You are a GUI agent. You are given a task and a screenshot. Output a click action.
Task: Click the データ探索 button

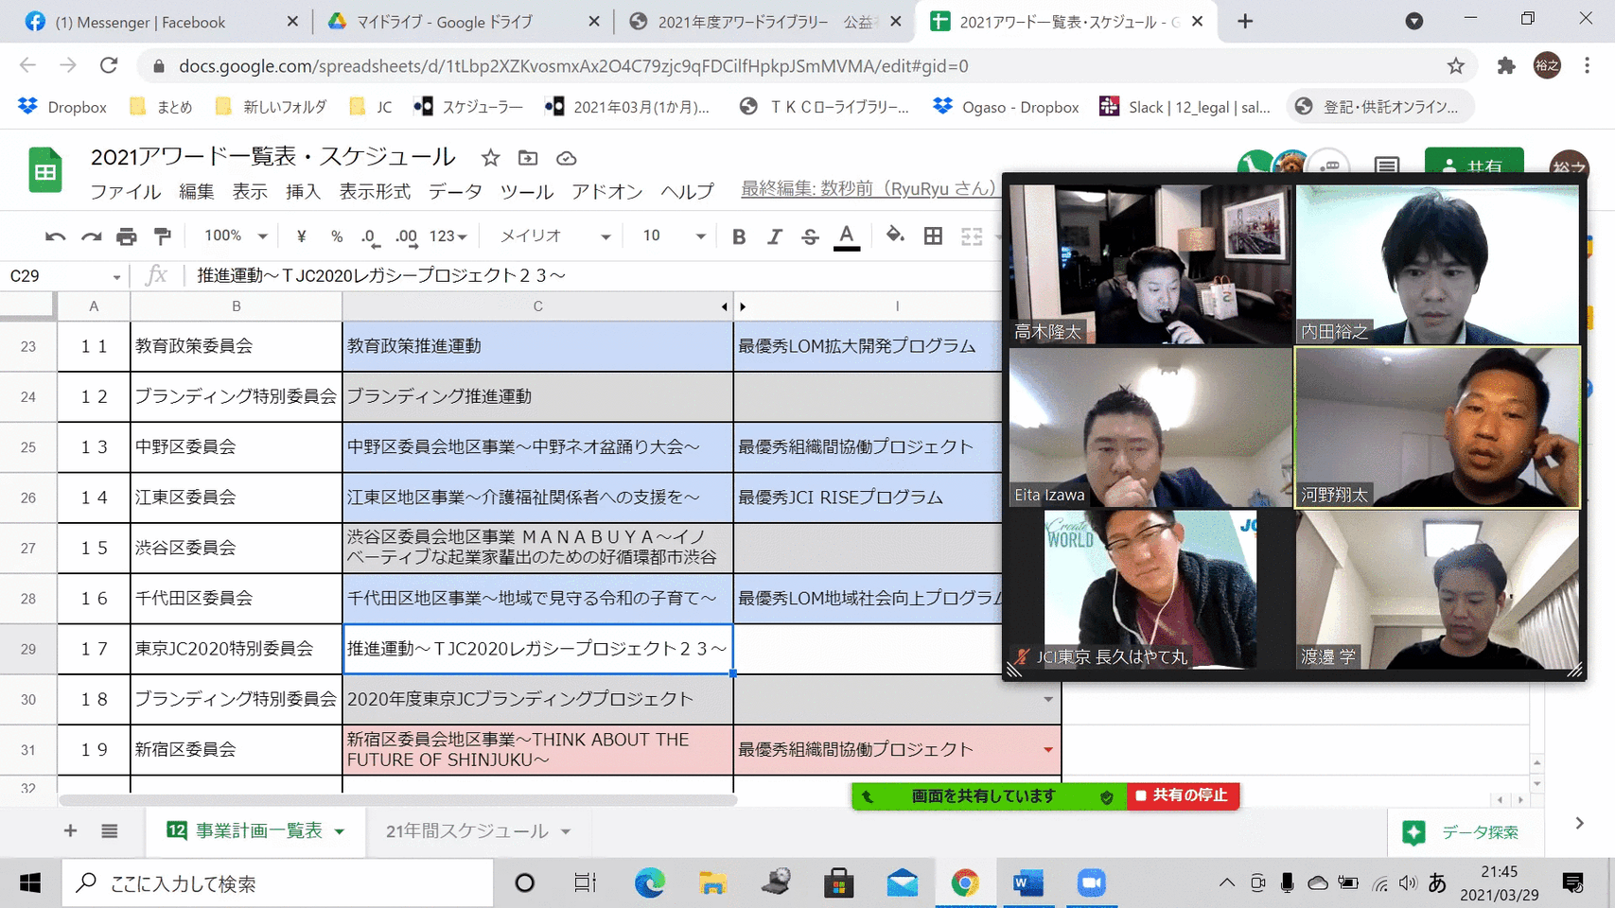pos(1463,832)
